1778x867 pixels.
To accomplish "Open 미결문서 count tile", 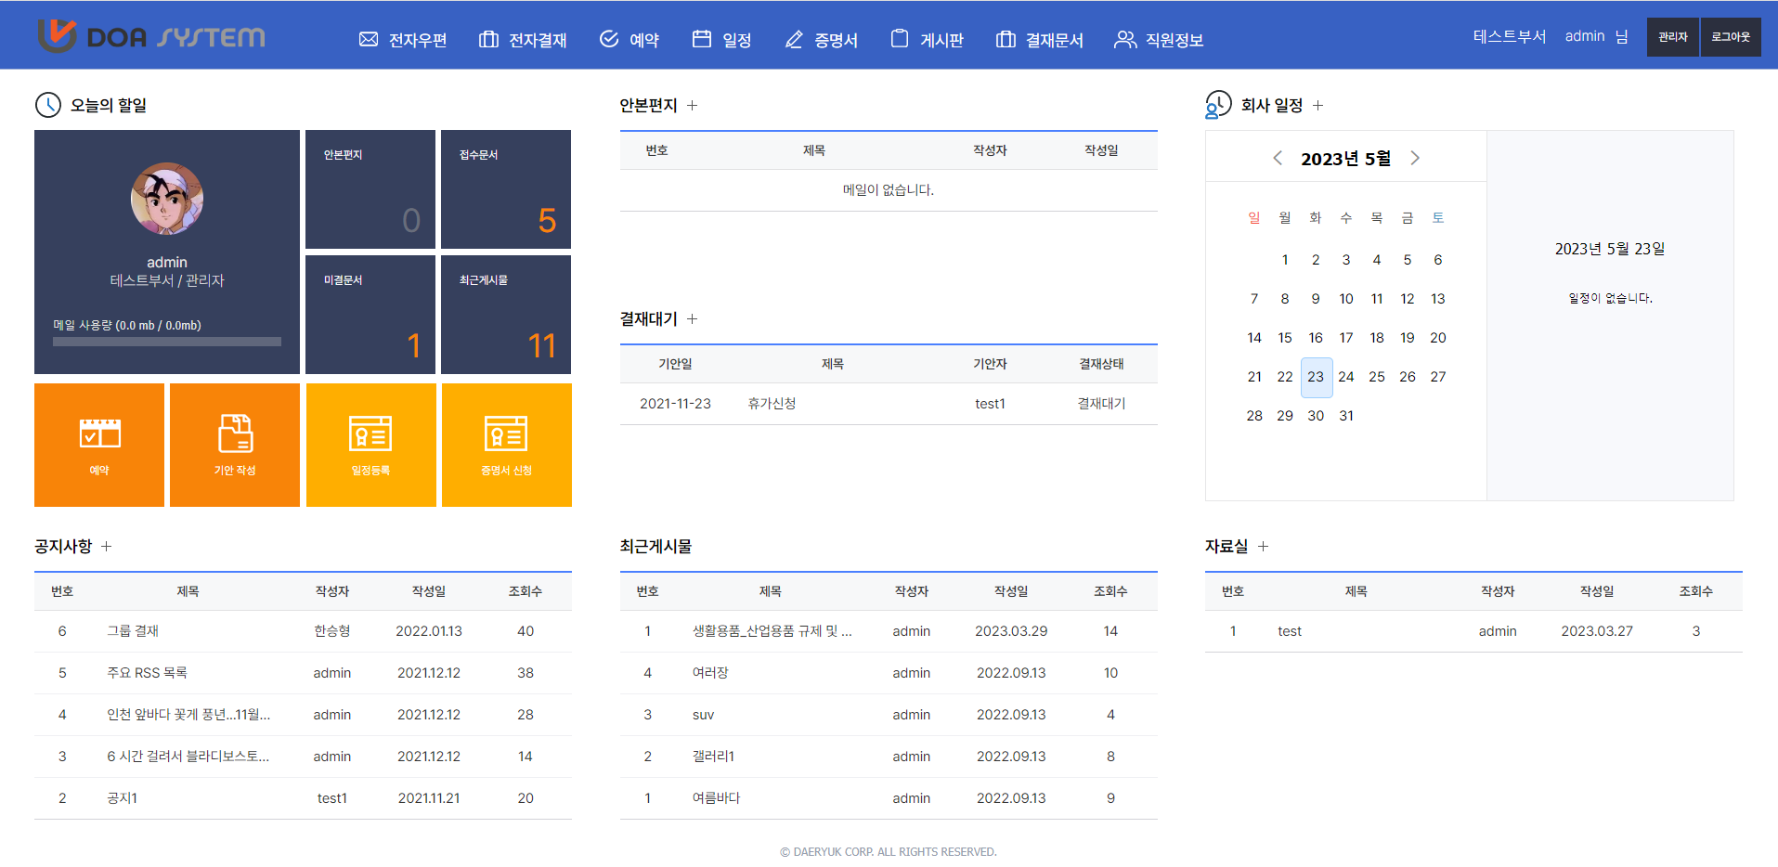I will click(x=370, y=315).
